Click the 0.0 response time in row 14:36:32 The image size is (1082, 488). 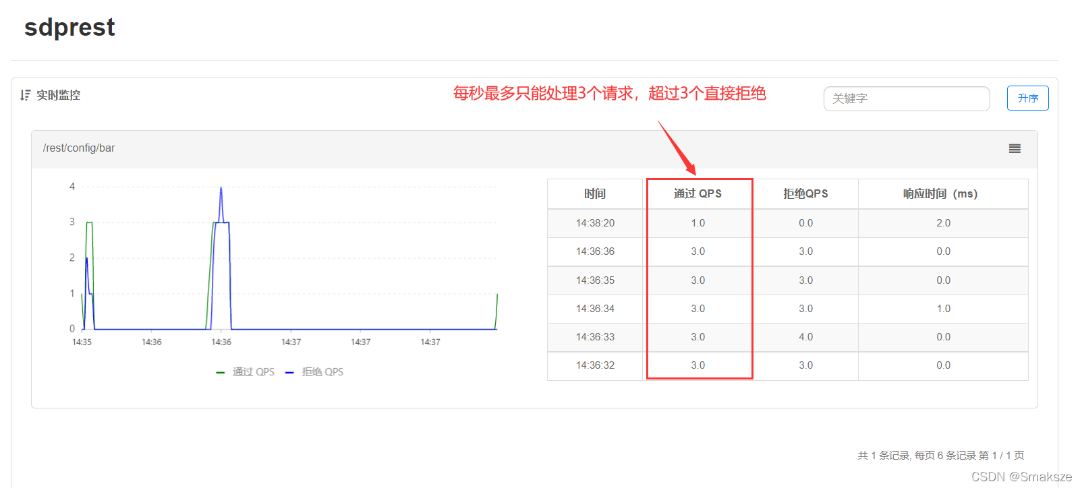click(943, 365)
